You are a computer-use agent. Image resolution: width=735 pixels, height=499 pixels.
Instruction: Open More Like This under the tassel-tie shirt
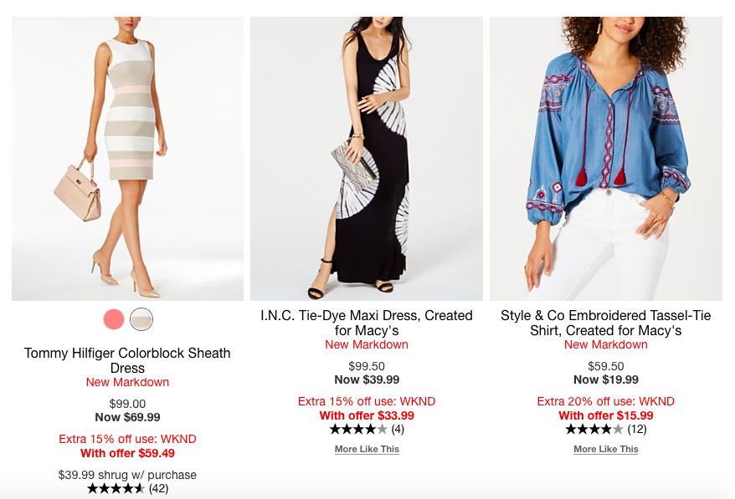point(605,449)
